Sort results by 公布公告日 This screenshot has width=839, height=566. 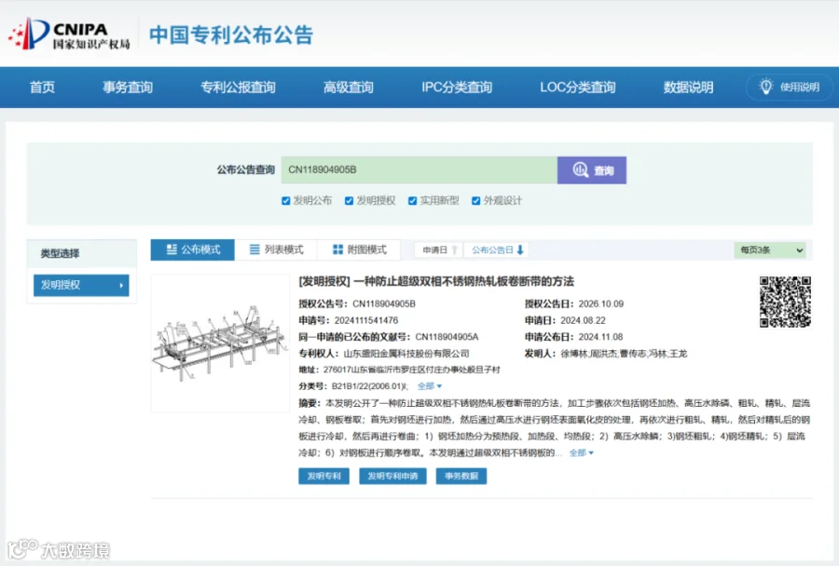497,249
